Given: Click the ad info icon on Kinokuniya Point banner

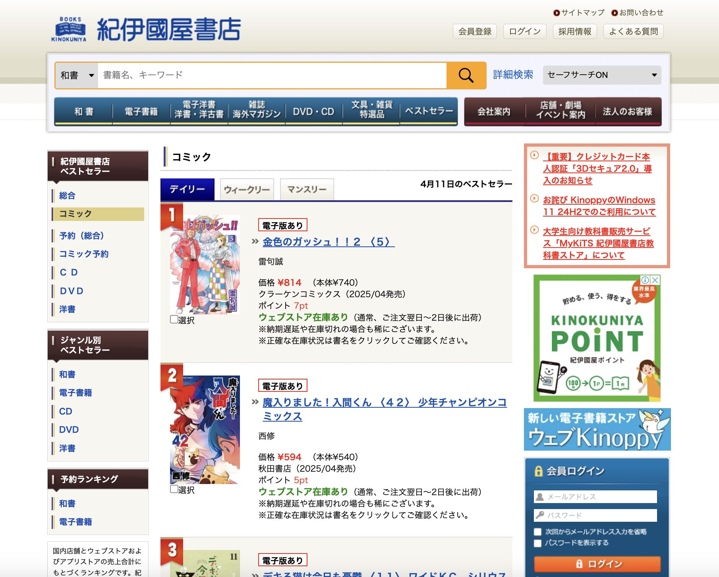Looking at the screenshot, I should tap(645, 280).
